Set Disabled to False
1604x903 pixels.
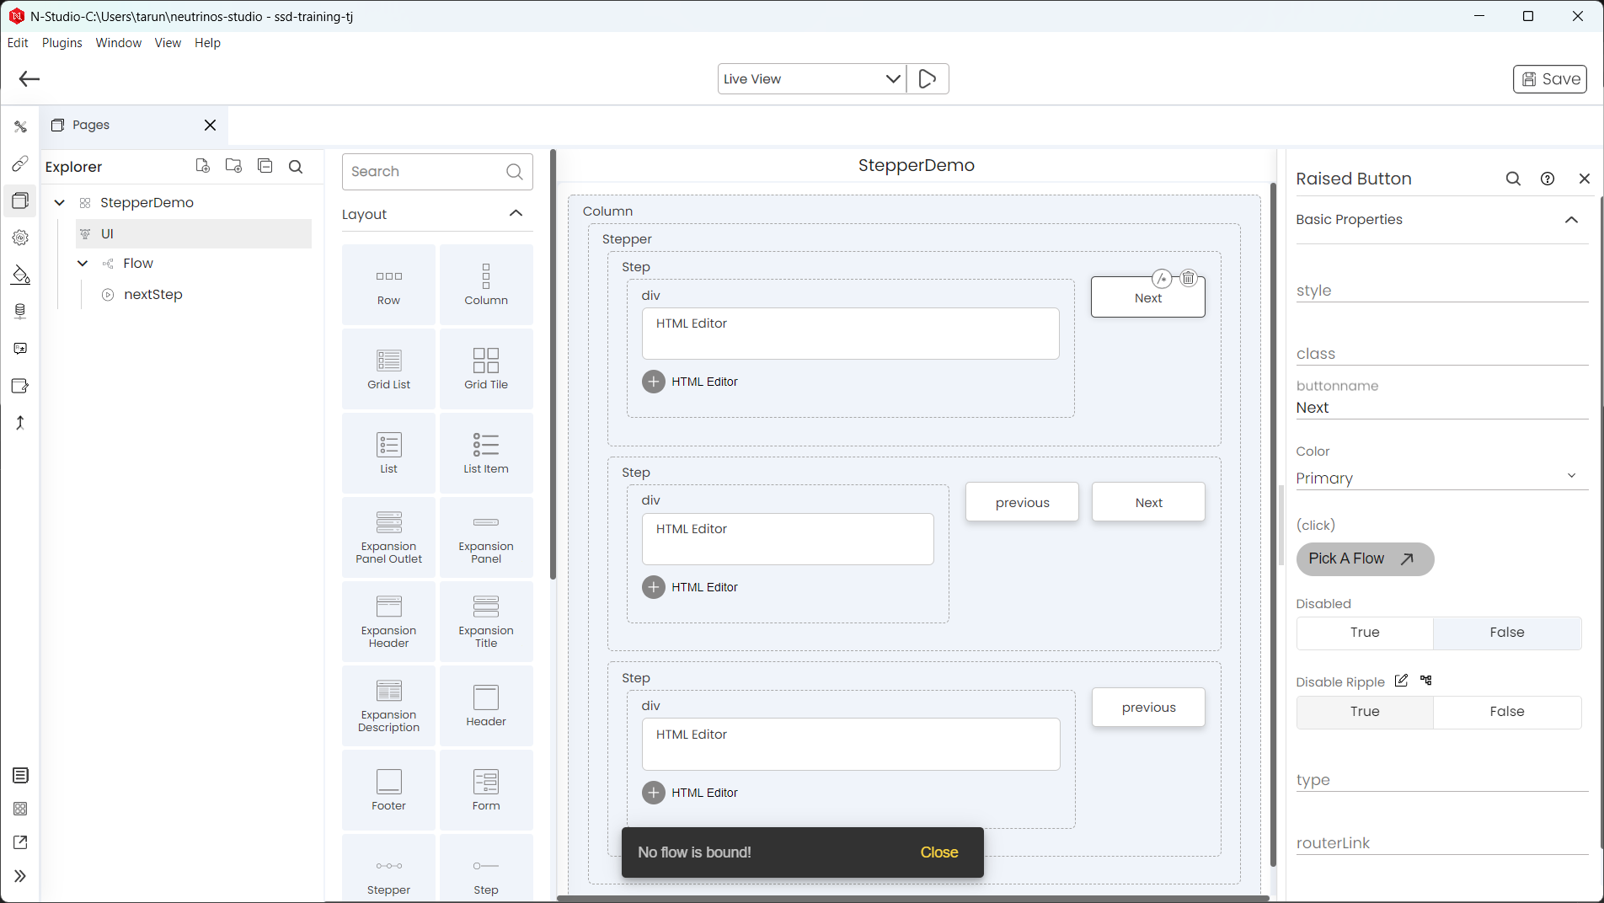pos(1507,633)
